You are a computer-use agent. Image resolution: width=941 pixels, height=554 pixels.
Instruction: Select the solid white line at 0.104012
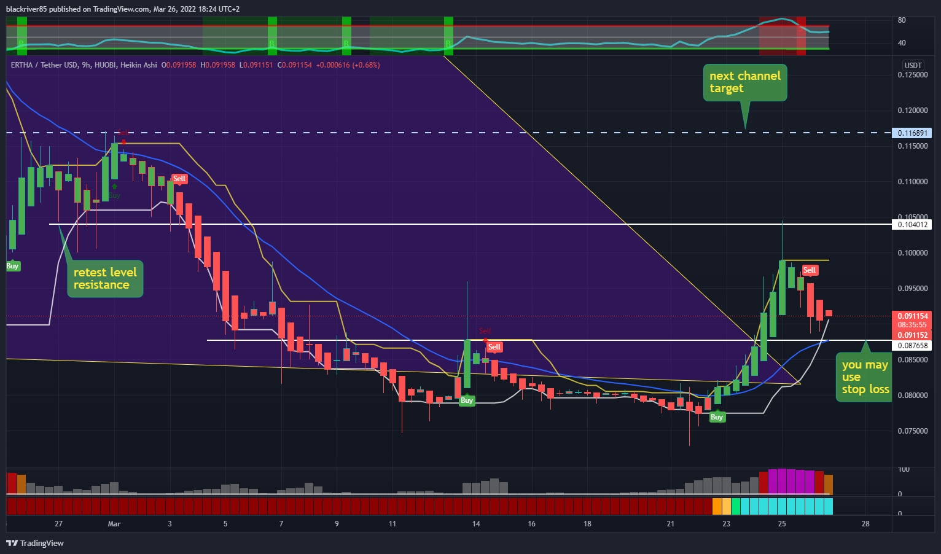tap(470, 224)
